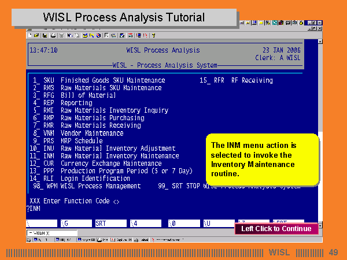Viewport: 347px width, 260px height.
Task: Choose RFR RF Receiving option
Action: 243,80
